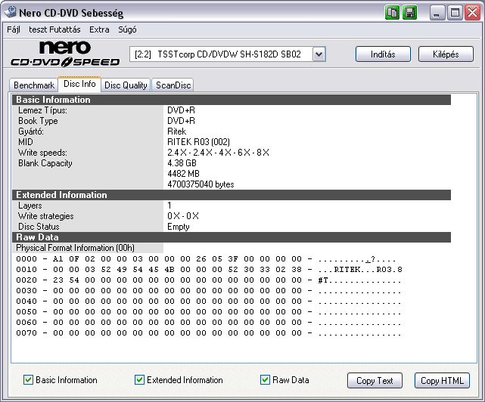Click the Physical Format Information (00h) label

[x=75, y=248]
